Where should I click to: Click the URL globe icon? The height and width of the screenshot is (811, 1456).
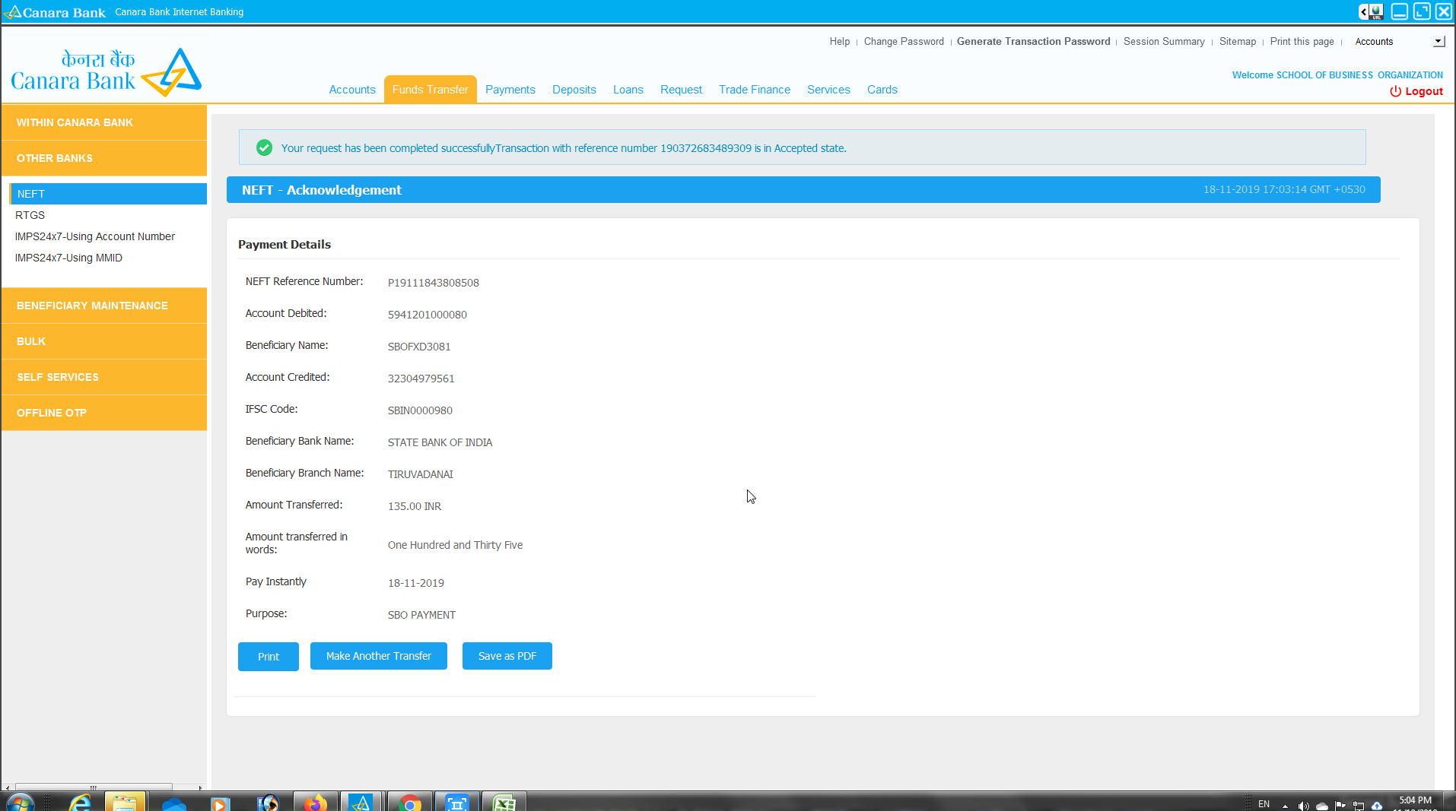point(1376,11)
